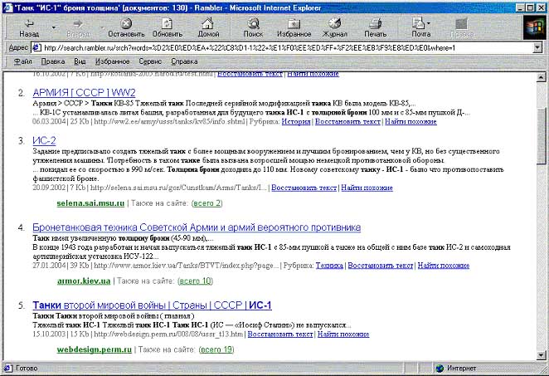Screen dimensions: 549x376
Task: Click Восстановить текст for the АРМИЯ result
Action: tap(347, 121)
